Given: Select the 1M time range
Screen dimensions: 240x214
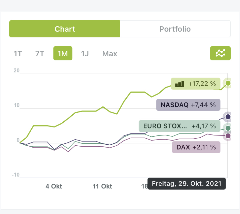Looking at the screenshot, I should coord(63,54).
